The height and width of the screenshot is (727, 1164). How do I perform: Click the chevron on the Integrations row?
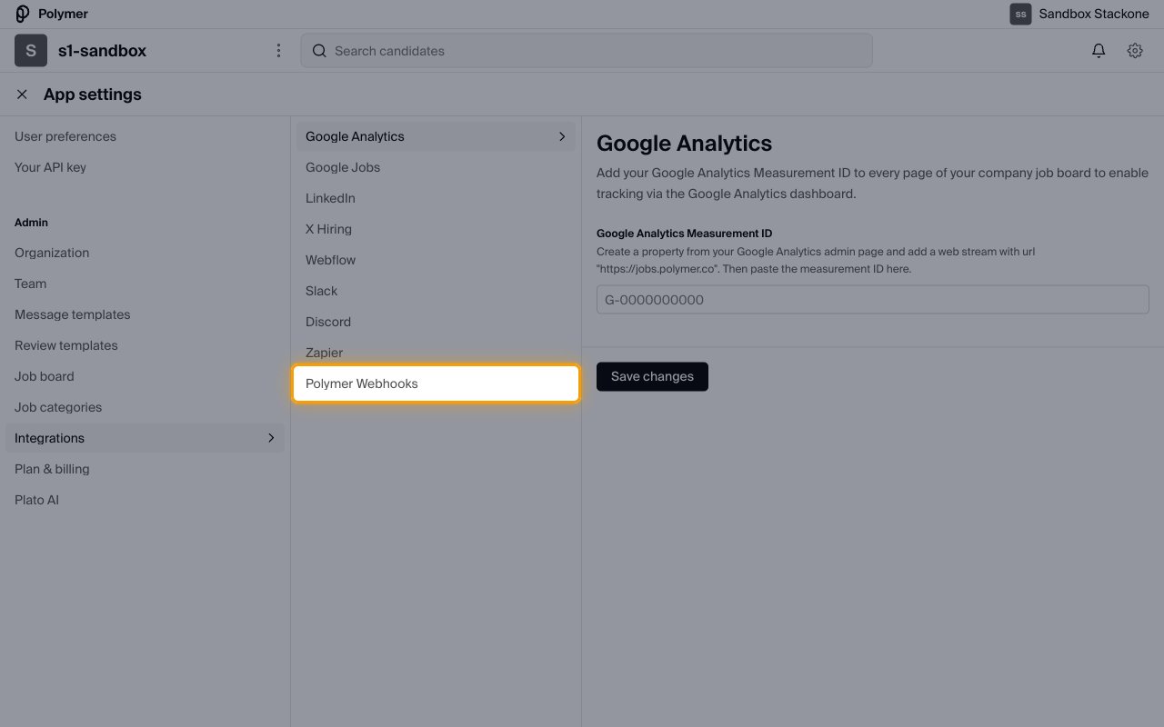270,438
